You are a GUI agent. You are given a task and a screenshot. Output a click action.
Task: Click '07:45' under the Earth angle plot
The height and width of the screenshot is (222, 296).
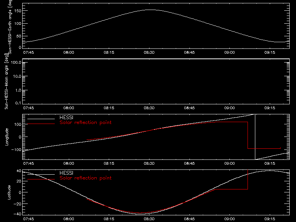click(28, 53)
